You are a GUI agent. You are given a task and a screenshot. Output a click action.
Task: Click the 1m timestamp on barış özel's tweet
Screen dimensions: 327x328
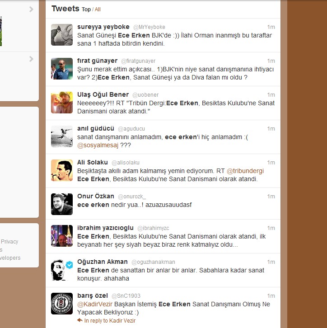271,296
